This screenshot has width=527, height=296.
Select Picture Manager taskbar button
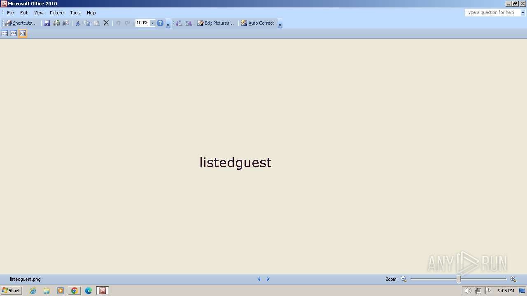[x=103, y=291]
